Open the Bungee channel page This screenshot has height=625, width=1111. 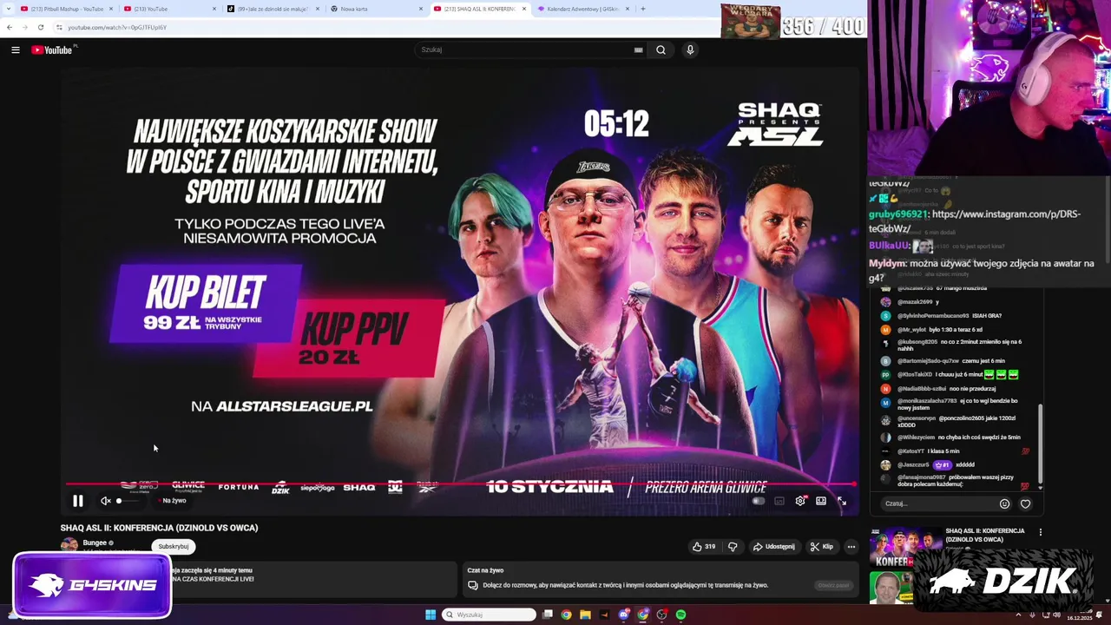coord(95,543)
